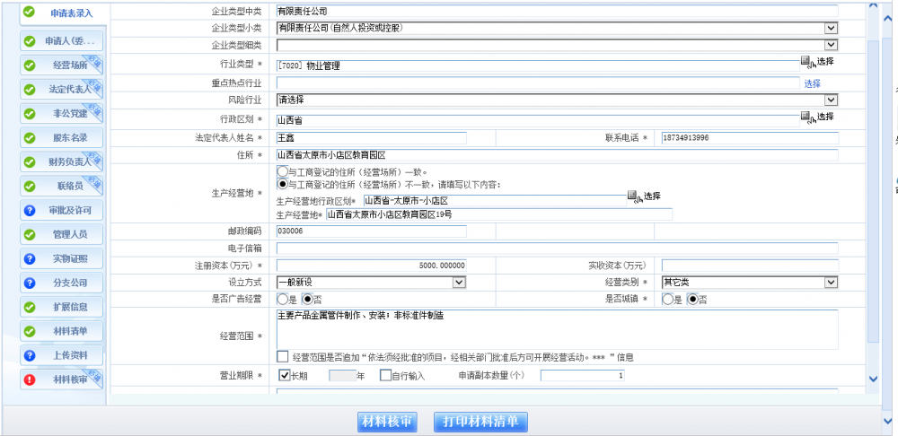Screen dimensions: 898x436
Task: Choose 否 for 是否城镇
Action: [x=692, y=299]
